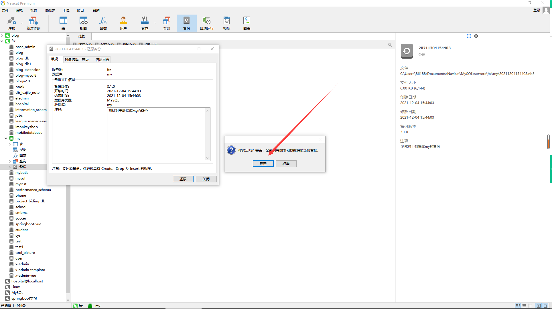Click the MySQL connection icon in tree

[7, 293]
